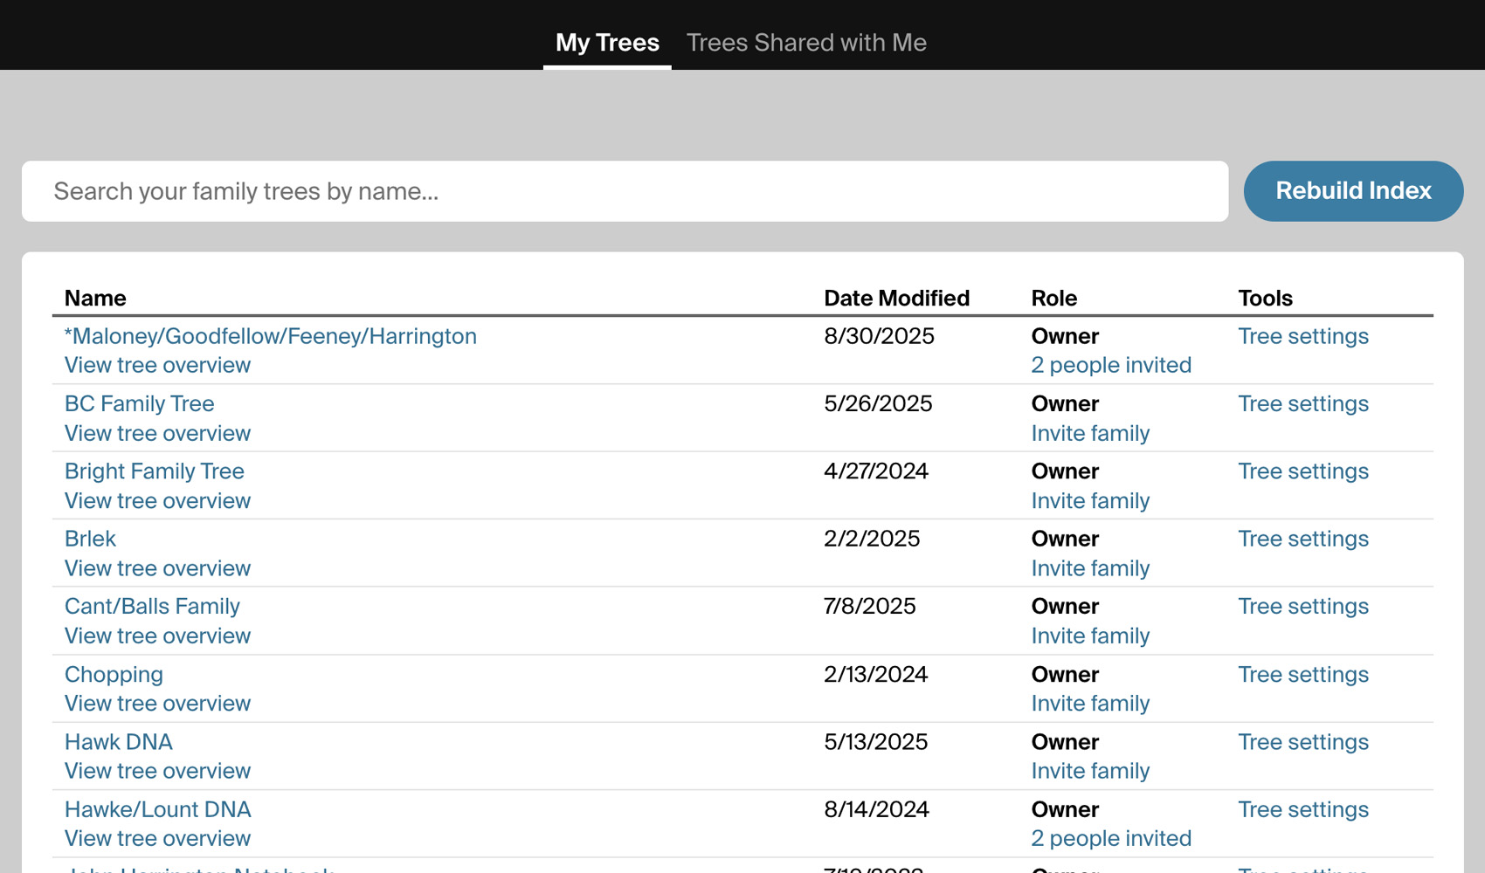Open the Hawk DNA tree

(119, 741)
